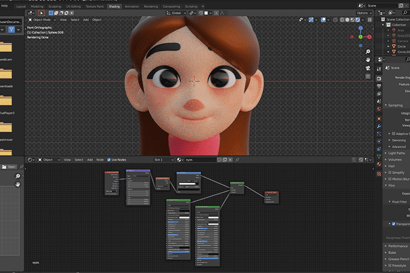Viewport: 410px width, 273px height.
Task: Click the blue filter funnel icon in file browser
Action: pos(11,30)
